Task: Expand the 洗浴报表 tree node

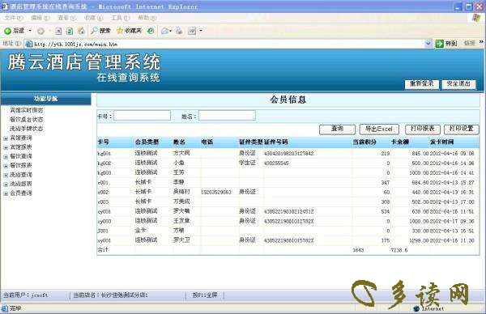Action: coord(6,185)
